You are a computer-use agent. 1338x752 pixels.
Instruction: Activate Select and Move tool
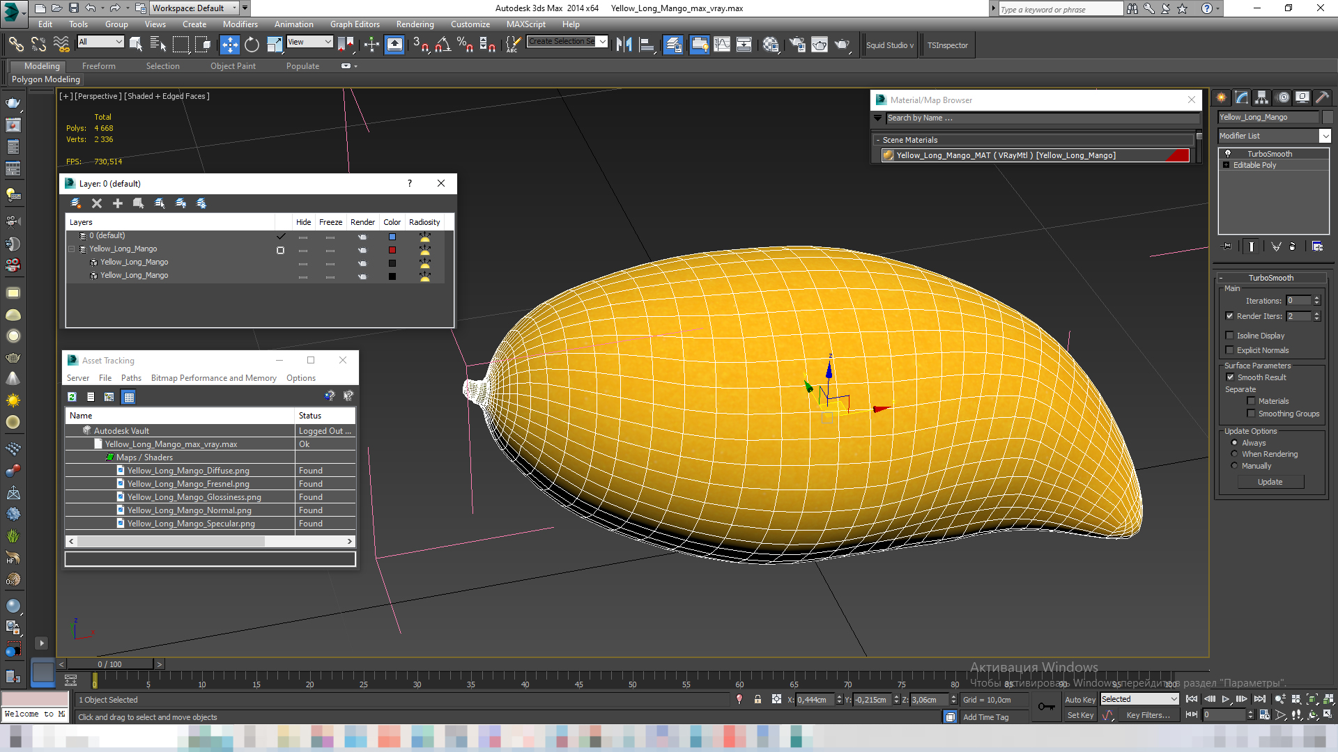[x=229, y=45]
